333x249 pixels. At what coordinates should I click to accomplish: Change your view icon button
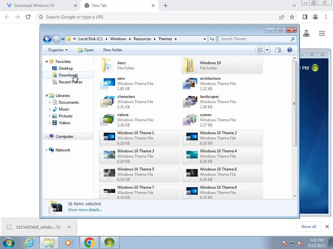pos(260,50)
